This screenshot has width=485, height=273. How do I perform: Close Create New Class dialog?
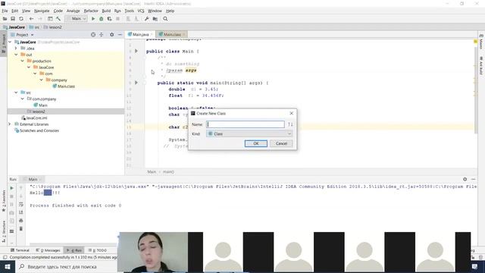pos(291,113)
